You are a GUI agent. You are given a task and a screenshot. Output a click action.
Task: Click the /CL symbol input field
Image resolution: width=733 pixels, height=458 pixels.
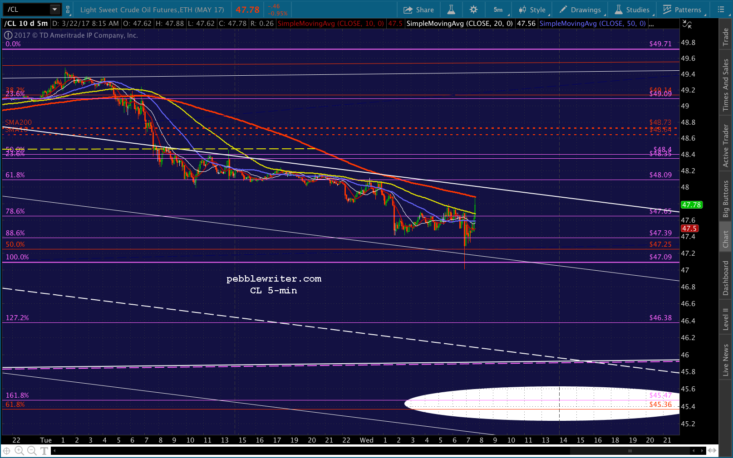click(26, 9)
